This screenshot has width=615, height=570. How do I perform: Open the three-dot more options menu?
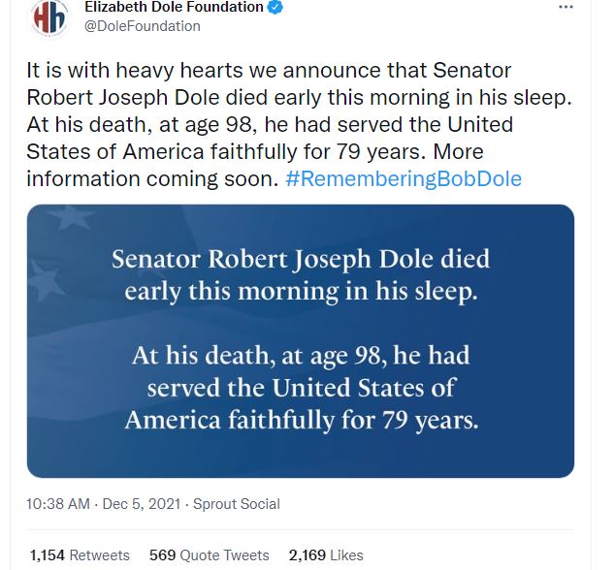tap(566, 7)
